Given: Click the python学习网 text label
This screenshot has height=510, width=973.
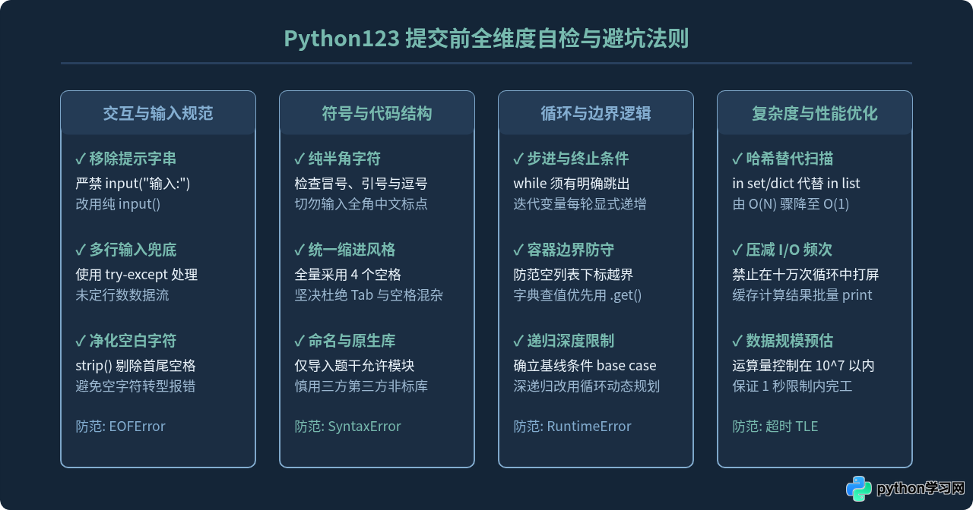Looking at the screenshot, I should tap(921, 489).
